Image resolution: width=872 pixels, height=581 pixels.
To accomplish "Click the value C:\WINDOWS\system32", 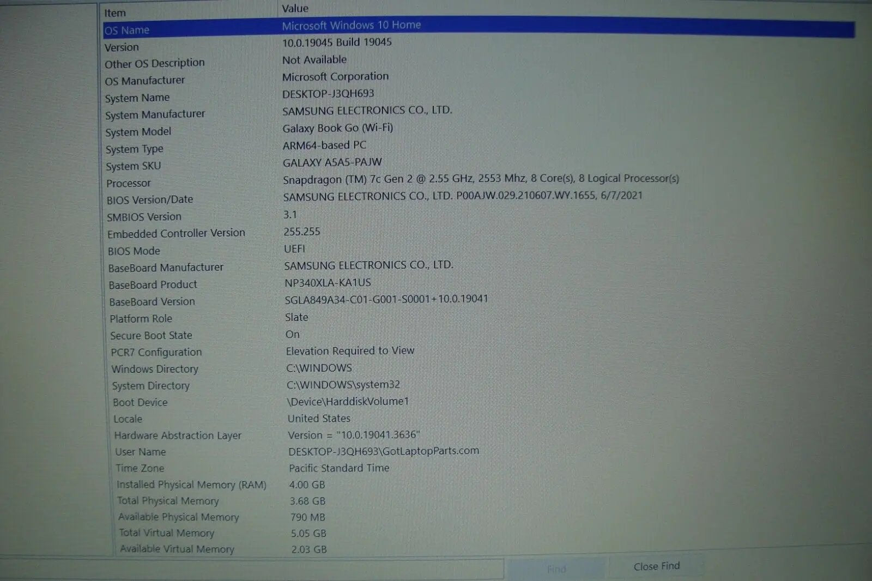I will (x=343, y=385).
